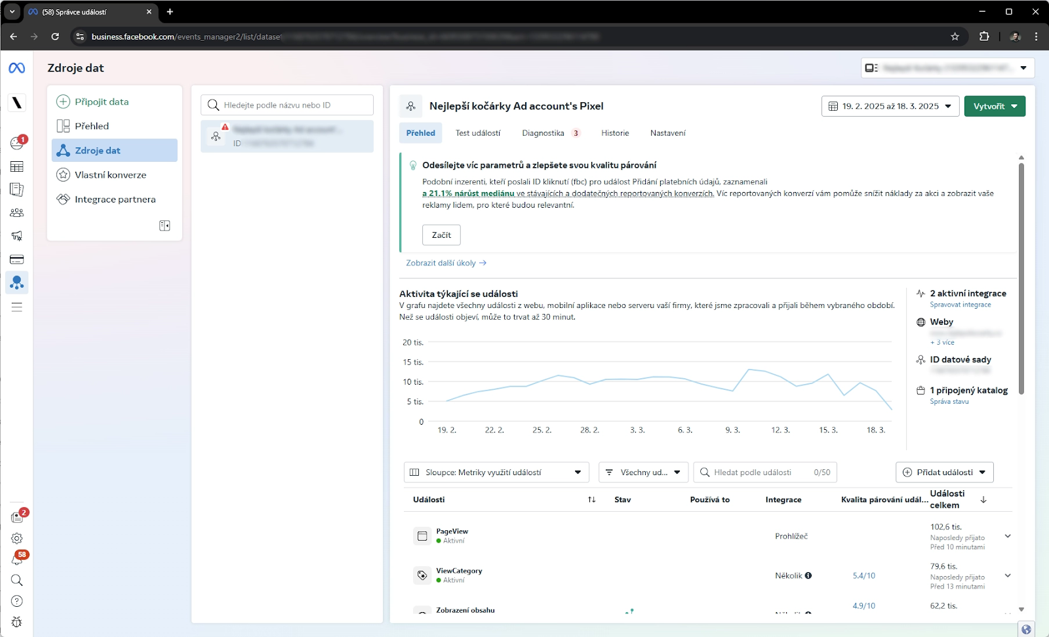Click the globe icon below the scrollbar
1049x637 pixels.
point(1027,629)
